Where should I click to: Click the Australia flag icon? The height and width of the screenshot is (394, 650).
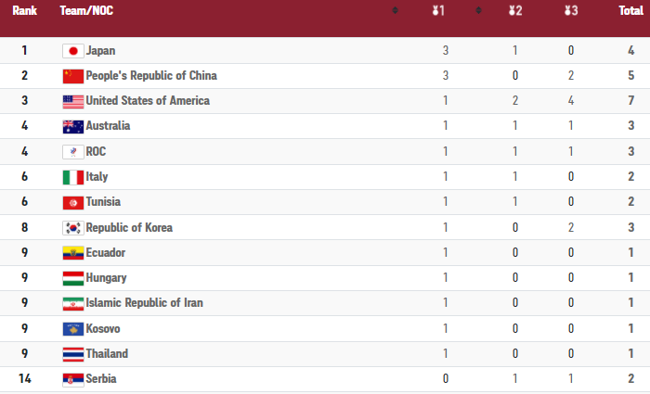[73, 127]
